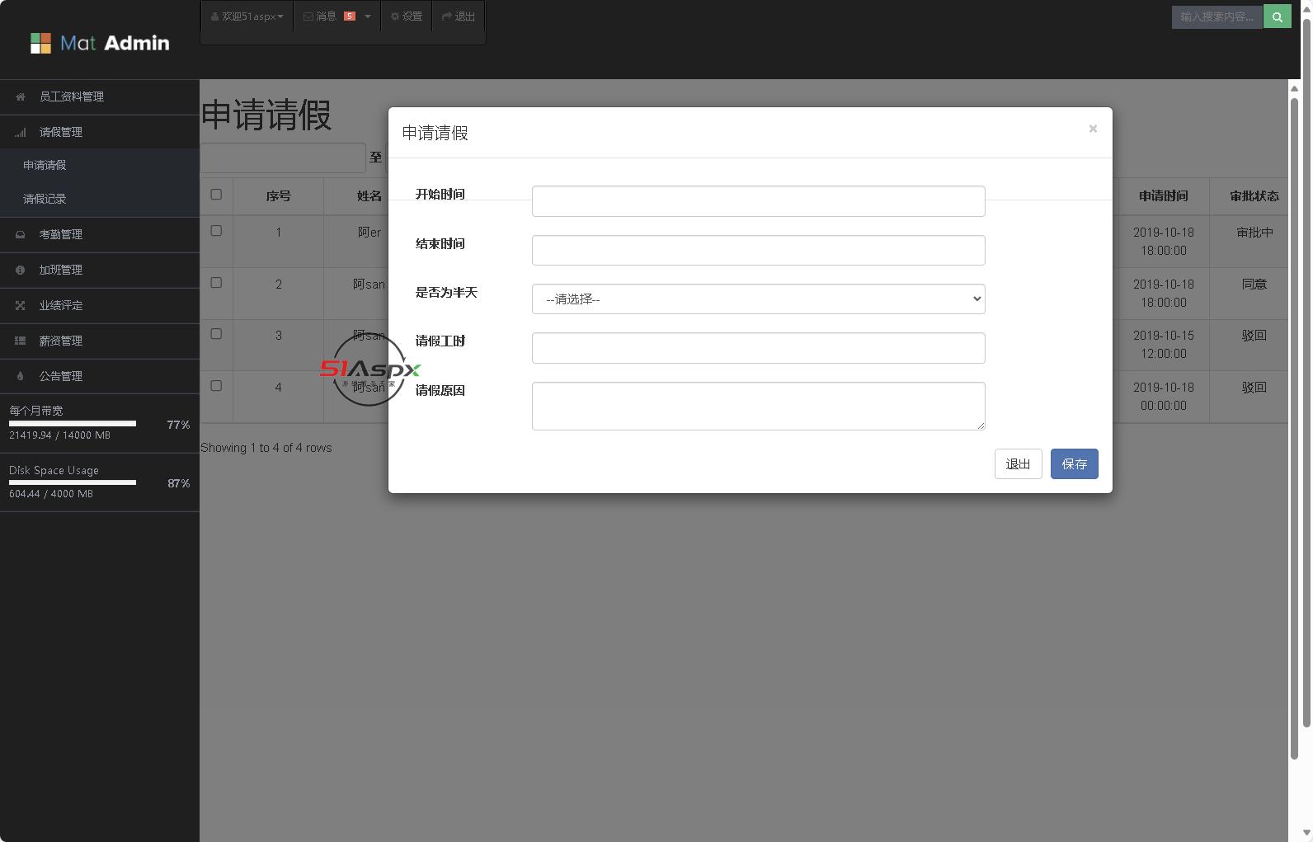
Task: Click the arrows icon beside 业绩评定
Action: pyautogui.click(x=21, y=306)
